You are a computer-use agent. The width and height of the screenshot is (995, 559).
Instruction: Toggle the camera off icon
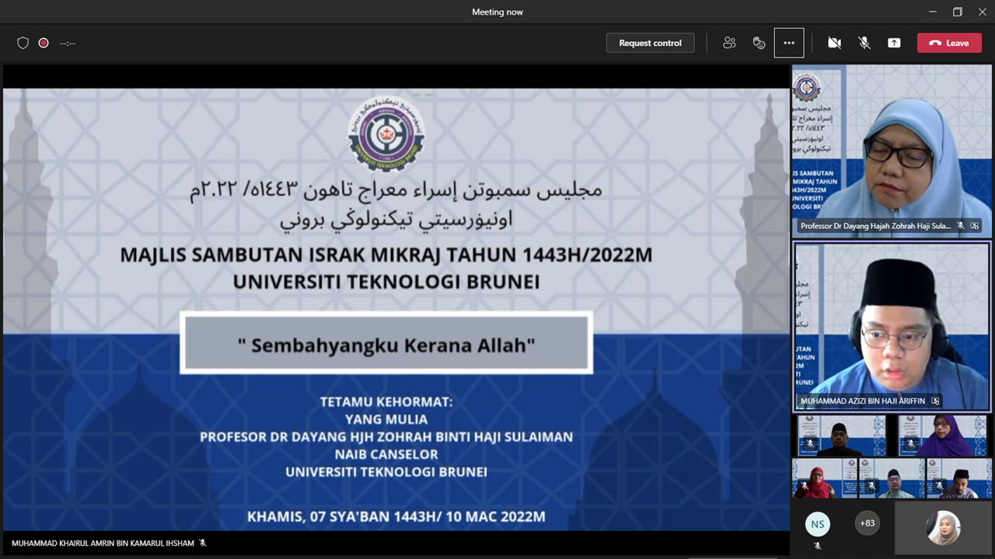(834, 43)
